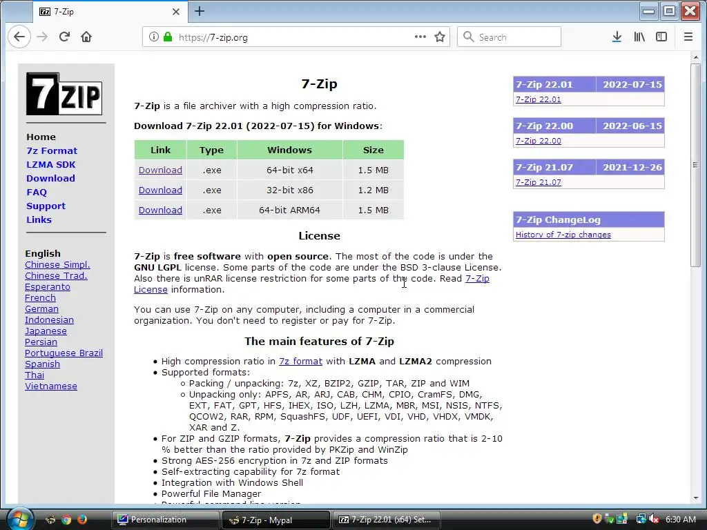Viewport: 707px width, 530px height.
Task: Click the security shield tray icon
Action: pyautogui.click(x=597, y=519)
